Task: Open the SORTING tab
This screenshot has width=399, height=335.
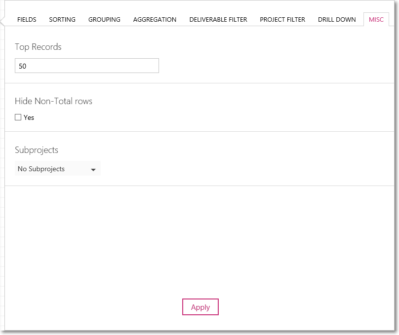Action: pos(62,20)
